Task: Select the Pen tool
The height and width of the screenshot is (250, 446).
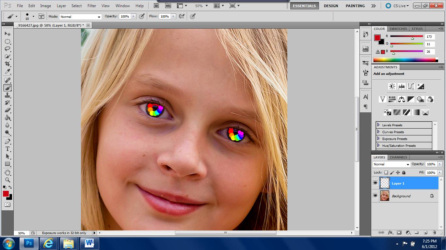Action: pos(8,141)
